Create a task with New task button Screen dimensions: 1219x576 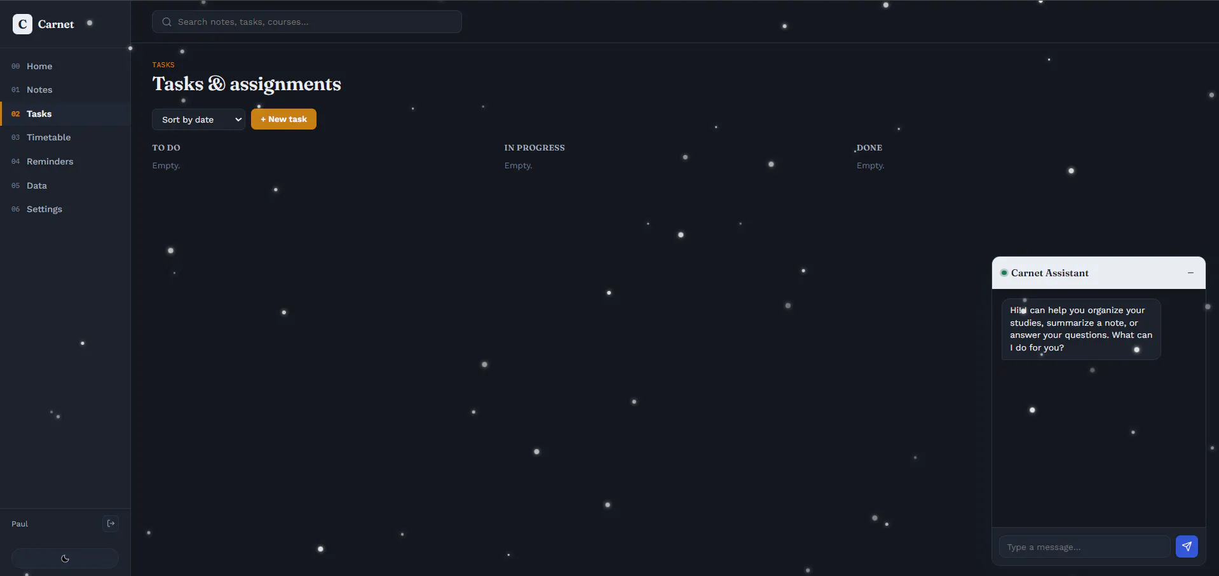click(x=283, y=119)
